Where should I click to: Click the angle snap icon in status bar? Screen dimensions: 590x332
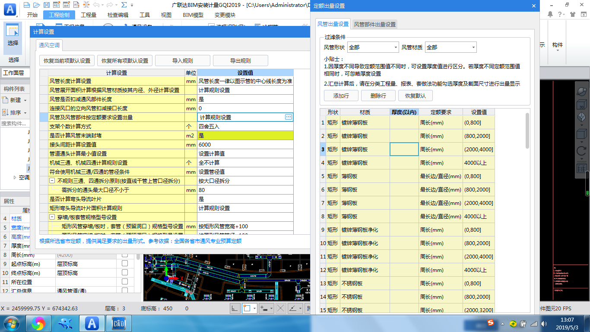tap(293, 309)
